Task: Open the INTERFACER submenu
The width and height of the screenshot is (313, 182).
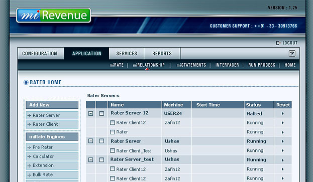Action: [x=227, y=65]
